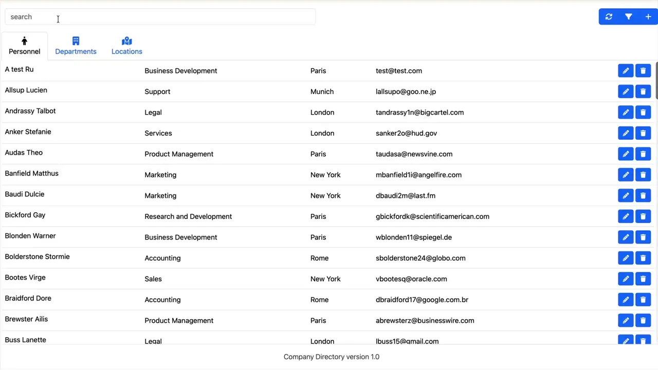This screenshot has width=658, height=370.
Task: Select the name Banfield Matthus
Action: 31,173
